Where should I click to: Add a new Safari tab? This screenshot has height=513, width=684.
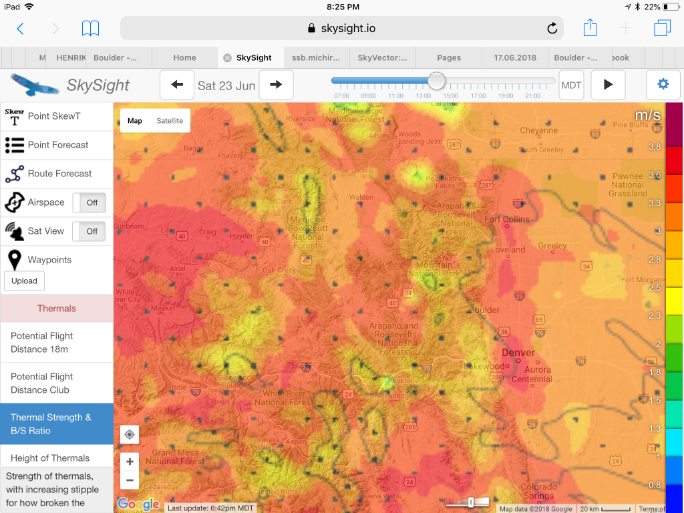tap(626, 28)
